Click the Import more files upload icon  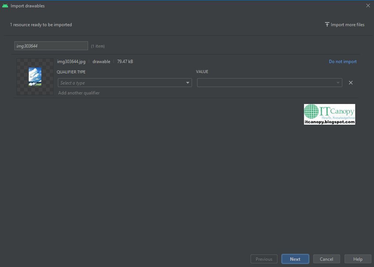click(x=327, y=24)
